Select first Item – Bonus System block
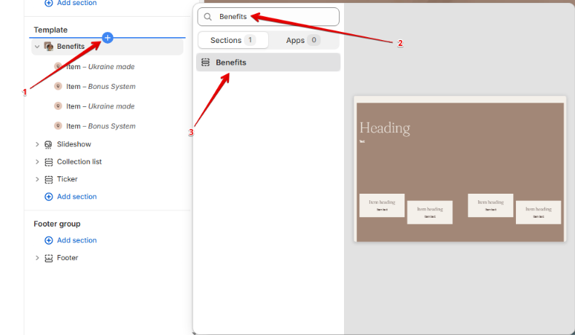 101,87
